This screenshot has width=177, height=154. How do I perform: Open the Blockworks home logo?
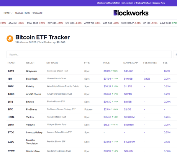(x=131, y=13)
